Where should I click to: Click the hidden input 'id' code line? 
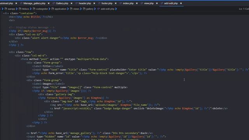pos(96,136)
